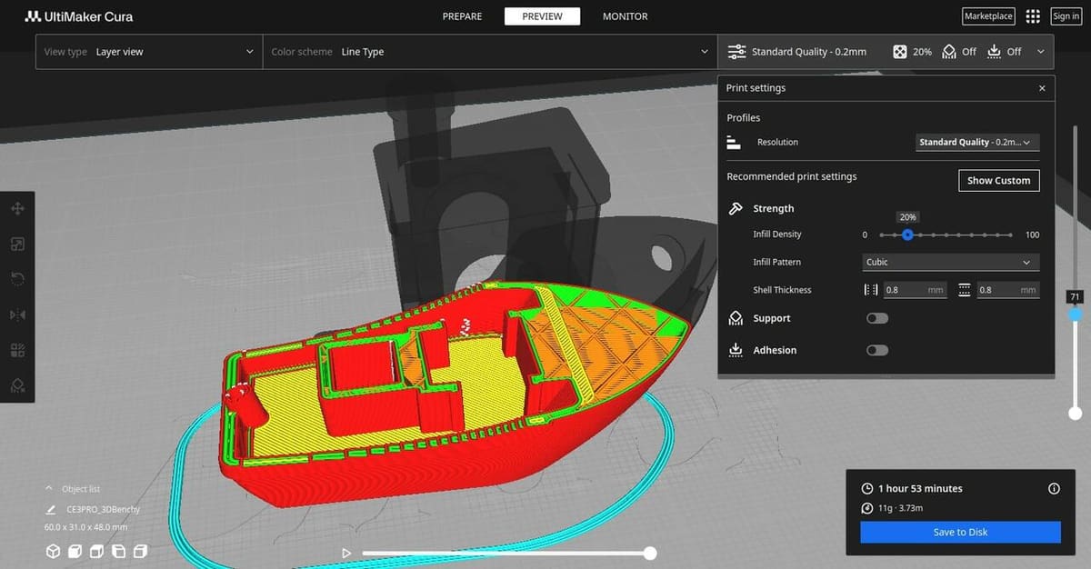
Task: Click the '1 hour 53 minutes' estimate
Action: pos(920,488)
